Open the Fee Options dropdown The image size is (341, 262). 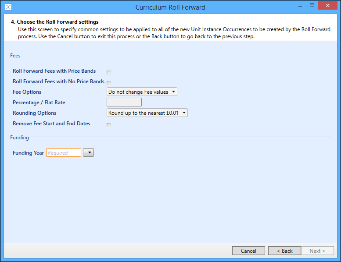point(142,92)
